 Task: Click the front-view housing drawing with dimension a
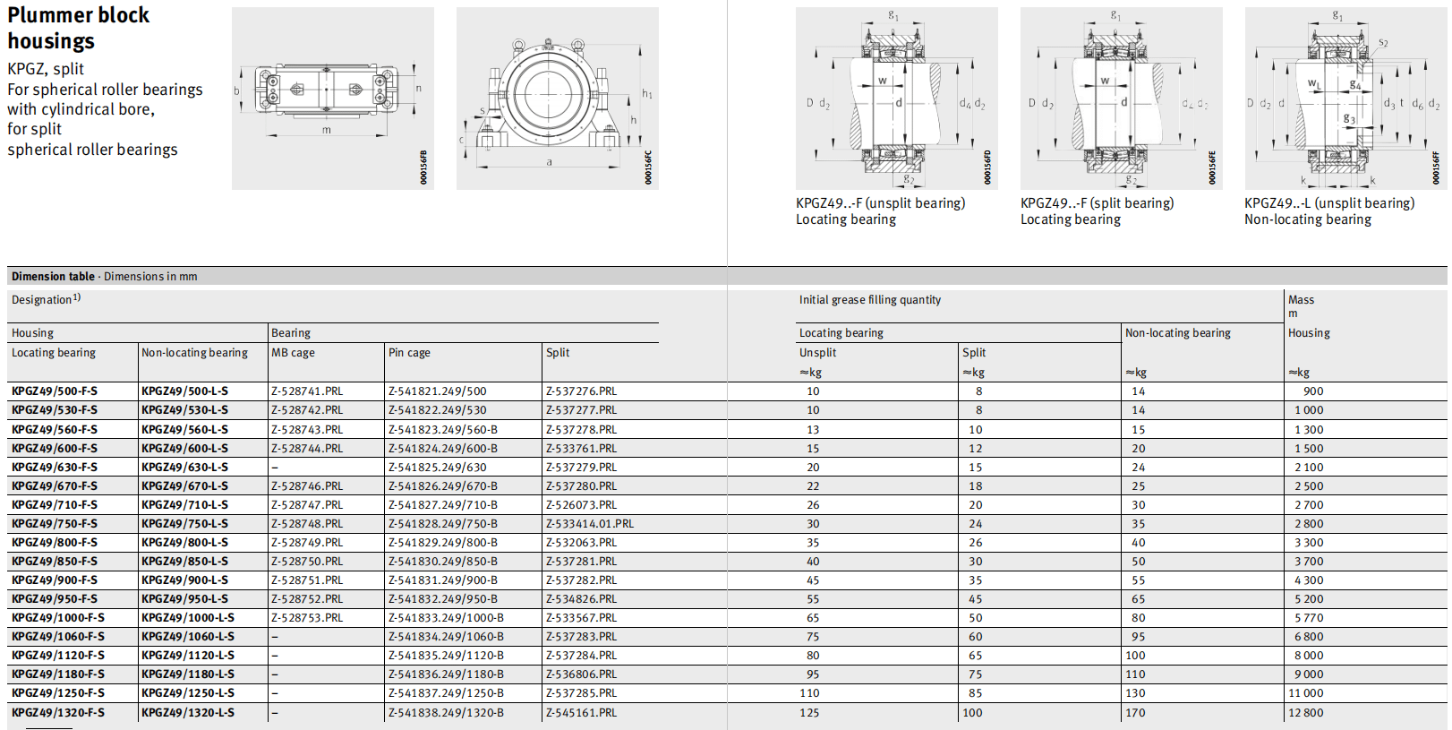(557, 98)
